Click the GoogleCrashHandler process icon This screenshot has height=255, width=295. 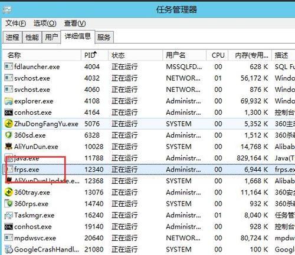9,249
